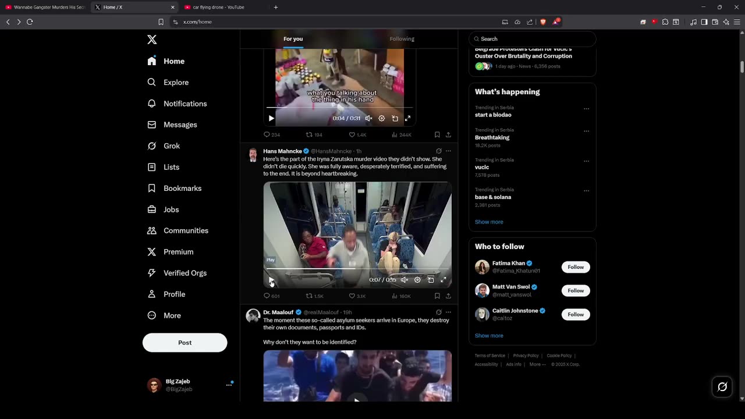This screenshot has width=745, height=419.
Task: Open settings gear on 0:15 video
Action: coord(417,280)
